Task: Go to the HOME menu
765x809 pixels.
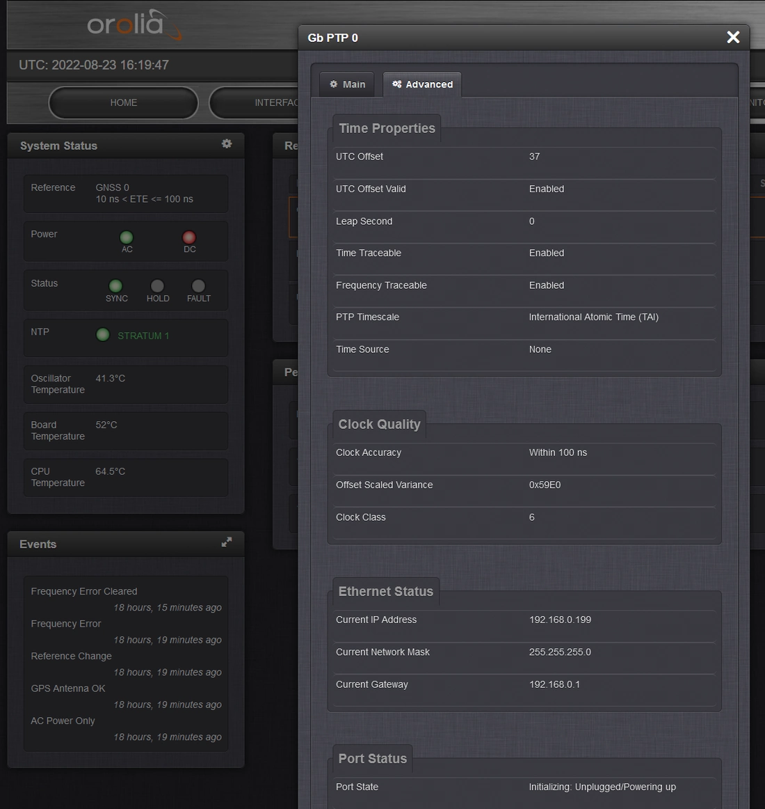Action: 124,102
